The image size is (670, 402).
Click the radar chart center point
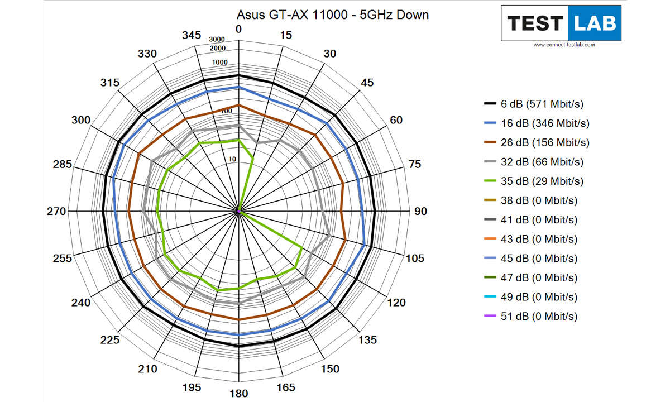pyautogui.click(x=239, y=212)
